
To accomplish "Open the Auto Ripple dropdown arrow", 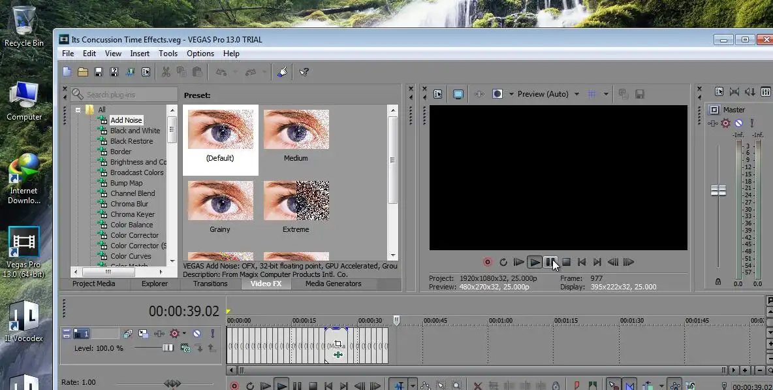I will click(x=661, y=386).
